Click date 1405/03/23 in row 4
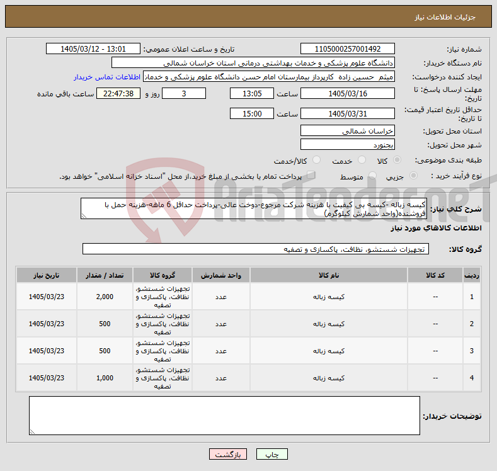The image size is (497, 471). click(47, 378)
